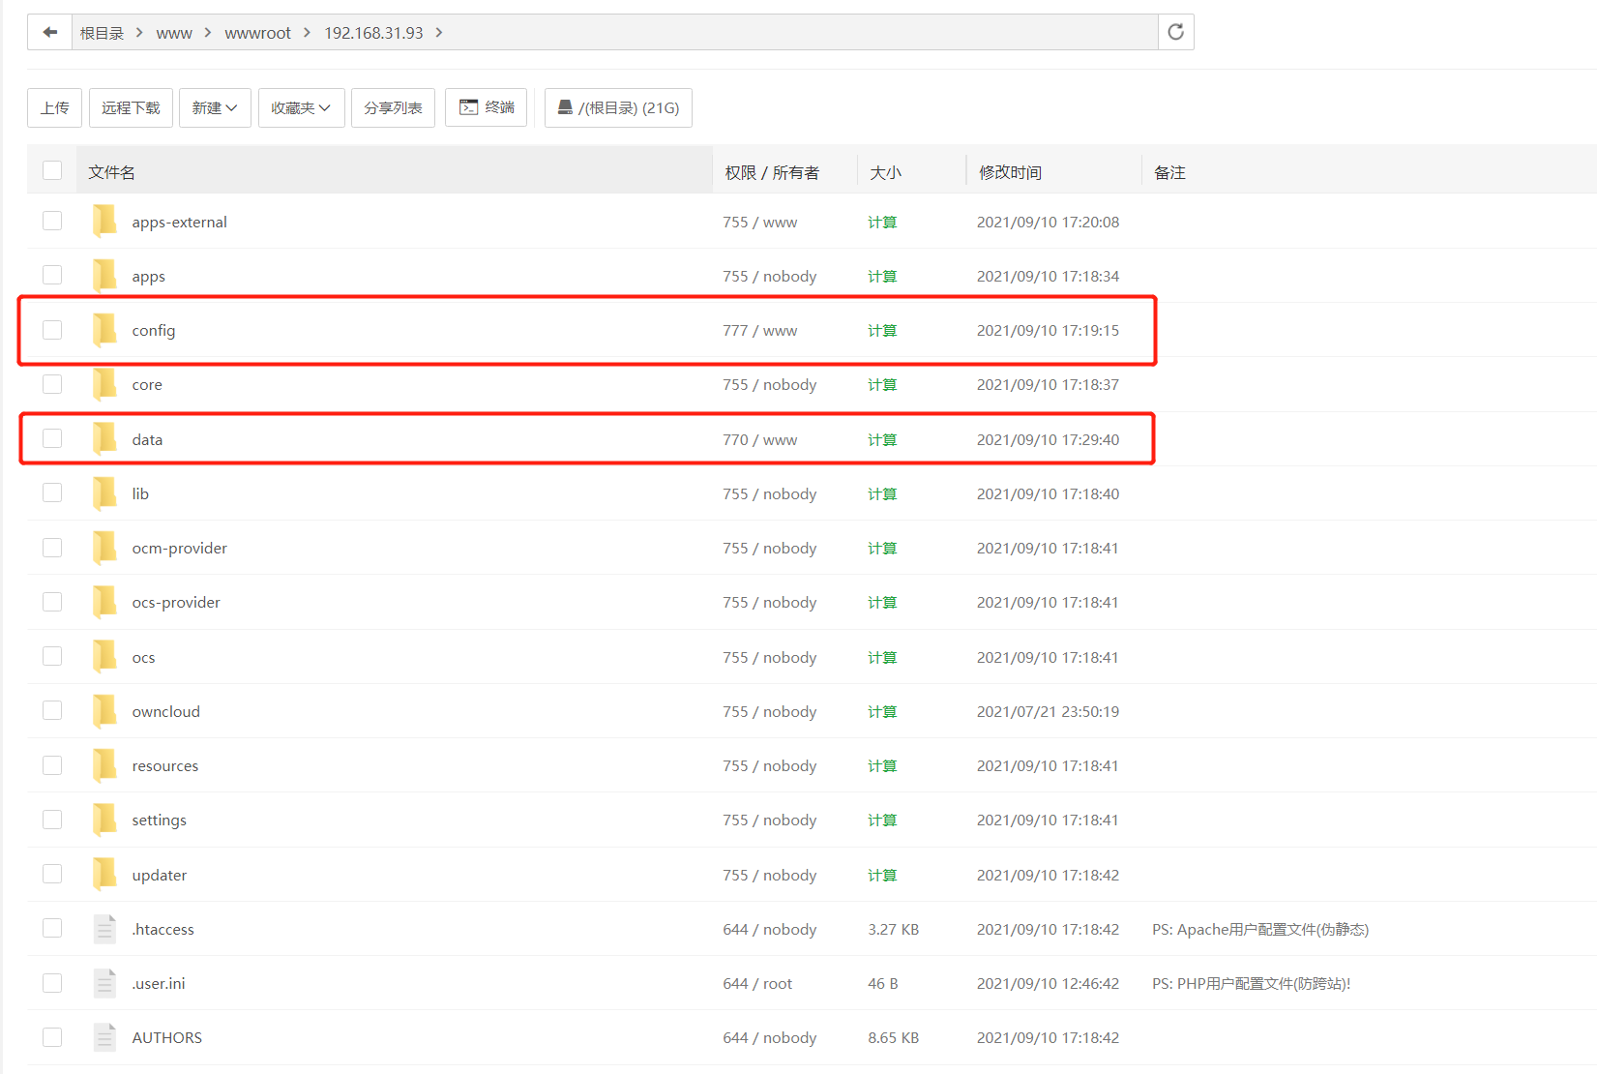Click the .user.ini file name
Image resolution: width=1597 pixels, height=1074 pixels.
click(159, 983)
